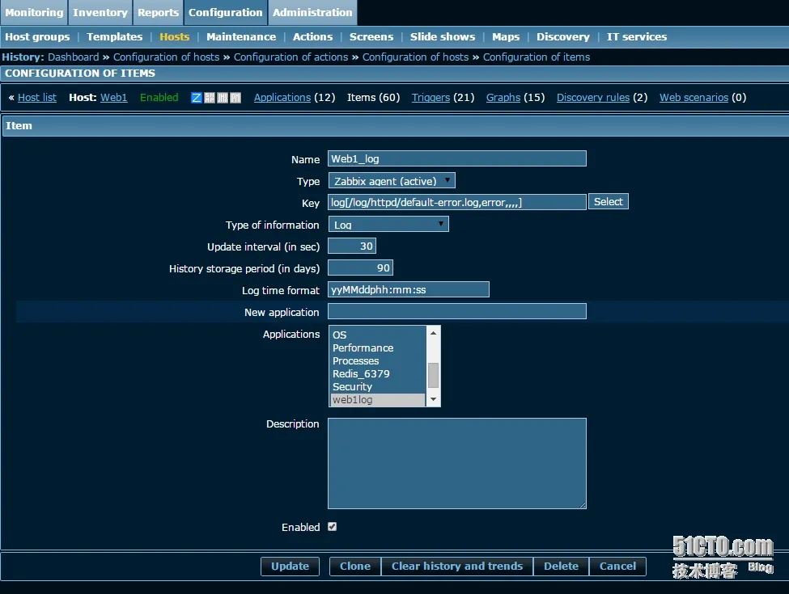Open the Reports main tab
This screenshot has width=789, height=594.
coord(158,13)
